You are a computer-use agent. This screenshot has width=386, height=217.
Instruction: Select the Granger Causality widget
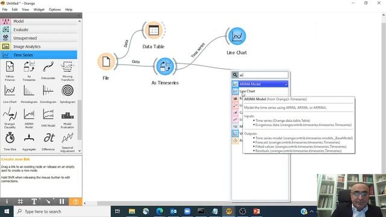pyautogui.click(x=10, y=118)
